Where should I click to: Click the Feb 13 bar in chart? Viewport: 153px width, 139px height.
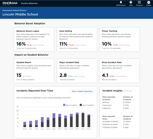pos(60,120)
